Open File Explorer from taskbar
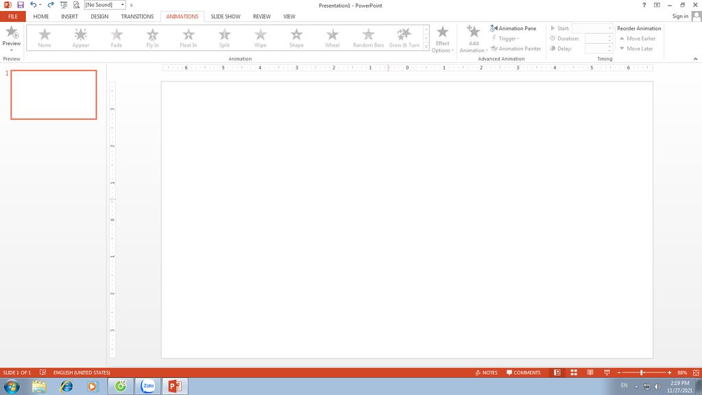 39,387
